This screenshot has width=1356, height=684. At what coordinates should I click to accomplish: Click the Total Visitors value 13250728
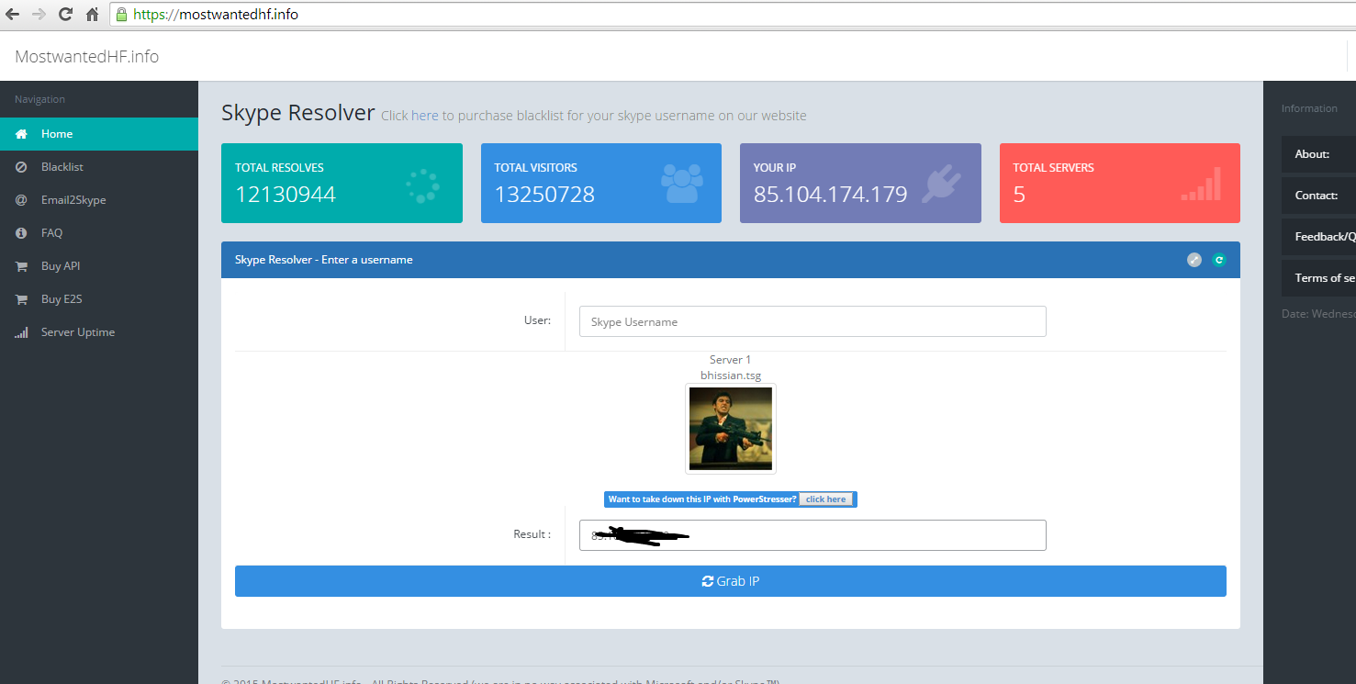tap(544, 195)
